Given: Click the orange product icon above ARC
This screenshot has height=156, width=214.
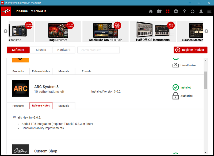Looking at the screenshot, I should coord(21,60).
